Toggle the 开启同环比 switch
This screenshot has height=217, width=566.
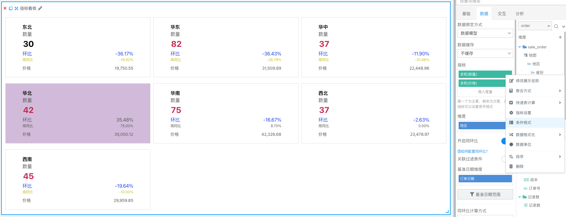[x=503, y=141]
